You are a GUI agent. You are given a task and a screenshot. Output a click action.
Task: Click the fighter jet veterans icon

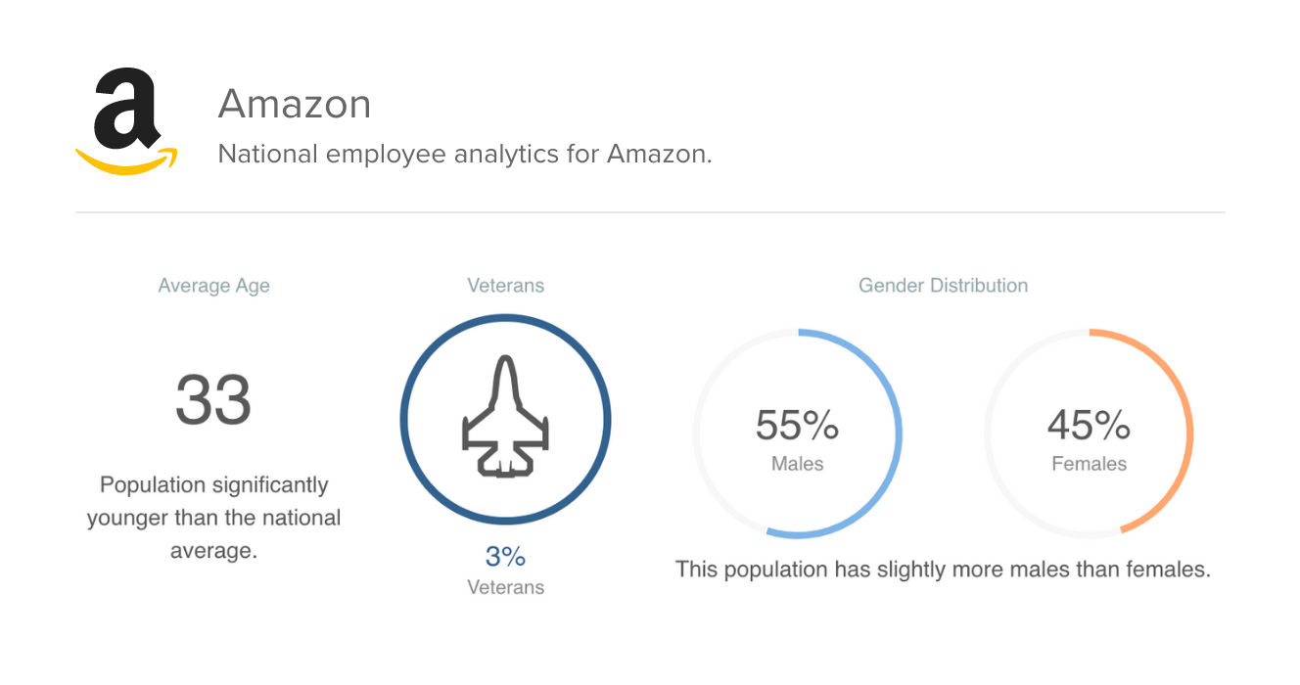(505, 418)
